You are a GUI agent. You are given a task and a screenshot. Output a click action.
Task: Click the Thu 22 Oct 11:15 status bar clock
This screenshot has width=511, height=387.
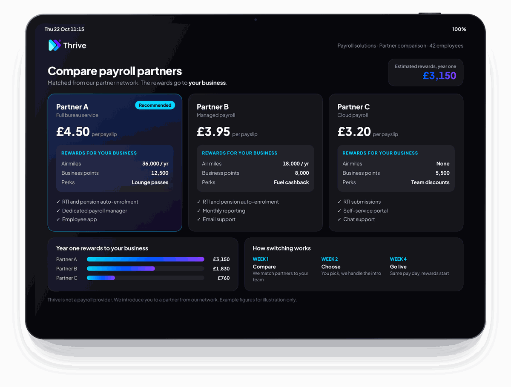(64, 29)
